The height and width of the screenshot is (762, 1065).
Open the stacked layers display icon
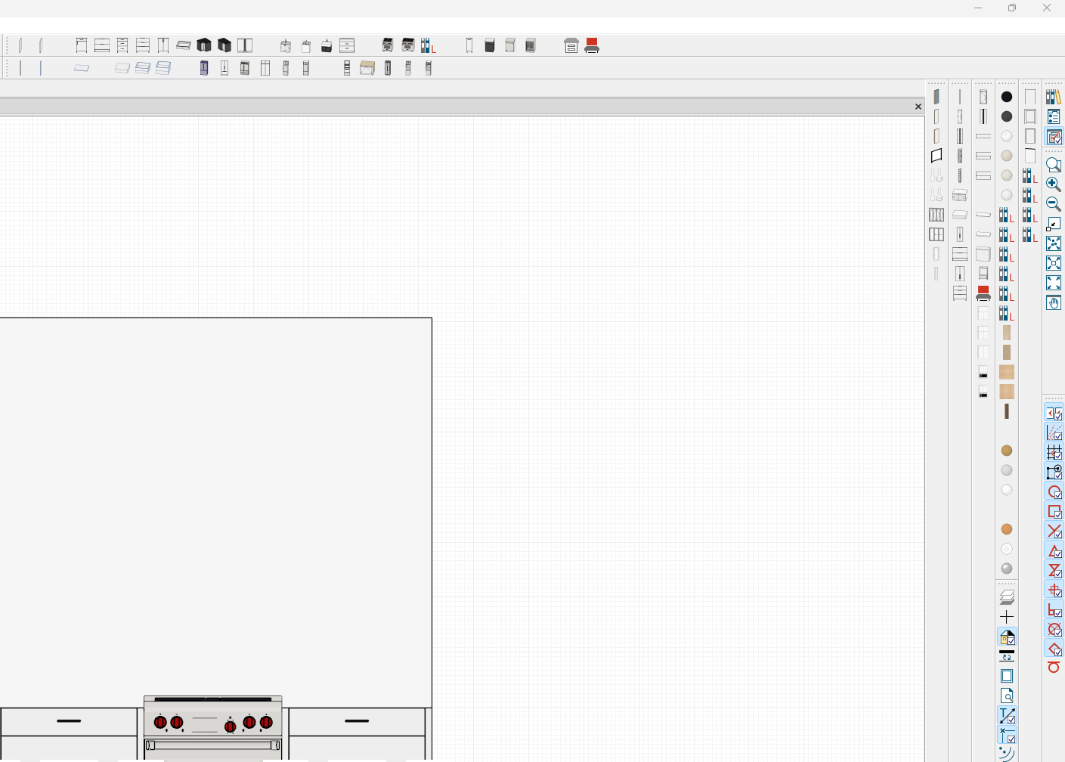1007,597
